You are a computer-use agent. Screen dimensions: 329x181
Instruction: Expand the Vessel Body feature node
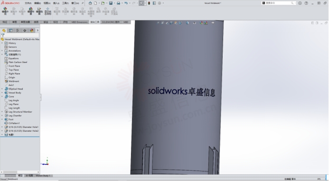pyautogui.click(x=2, y=92)
